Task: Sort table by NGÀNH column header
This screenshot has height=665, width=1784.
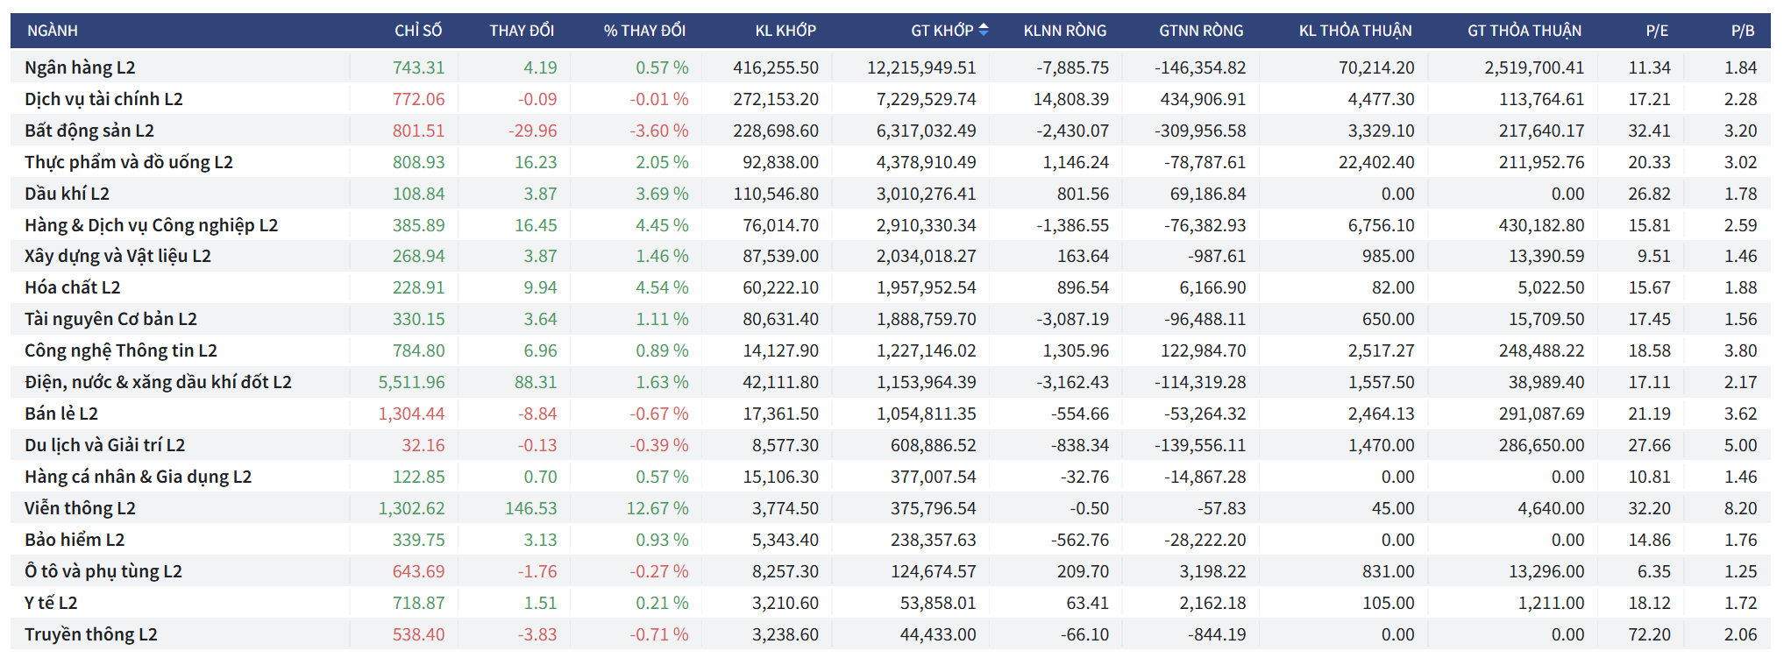Action: coord(53,31)
